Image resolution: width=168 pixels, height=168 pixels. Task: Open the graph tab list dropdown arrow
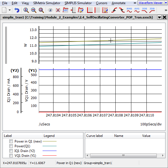pos(159,17)
